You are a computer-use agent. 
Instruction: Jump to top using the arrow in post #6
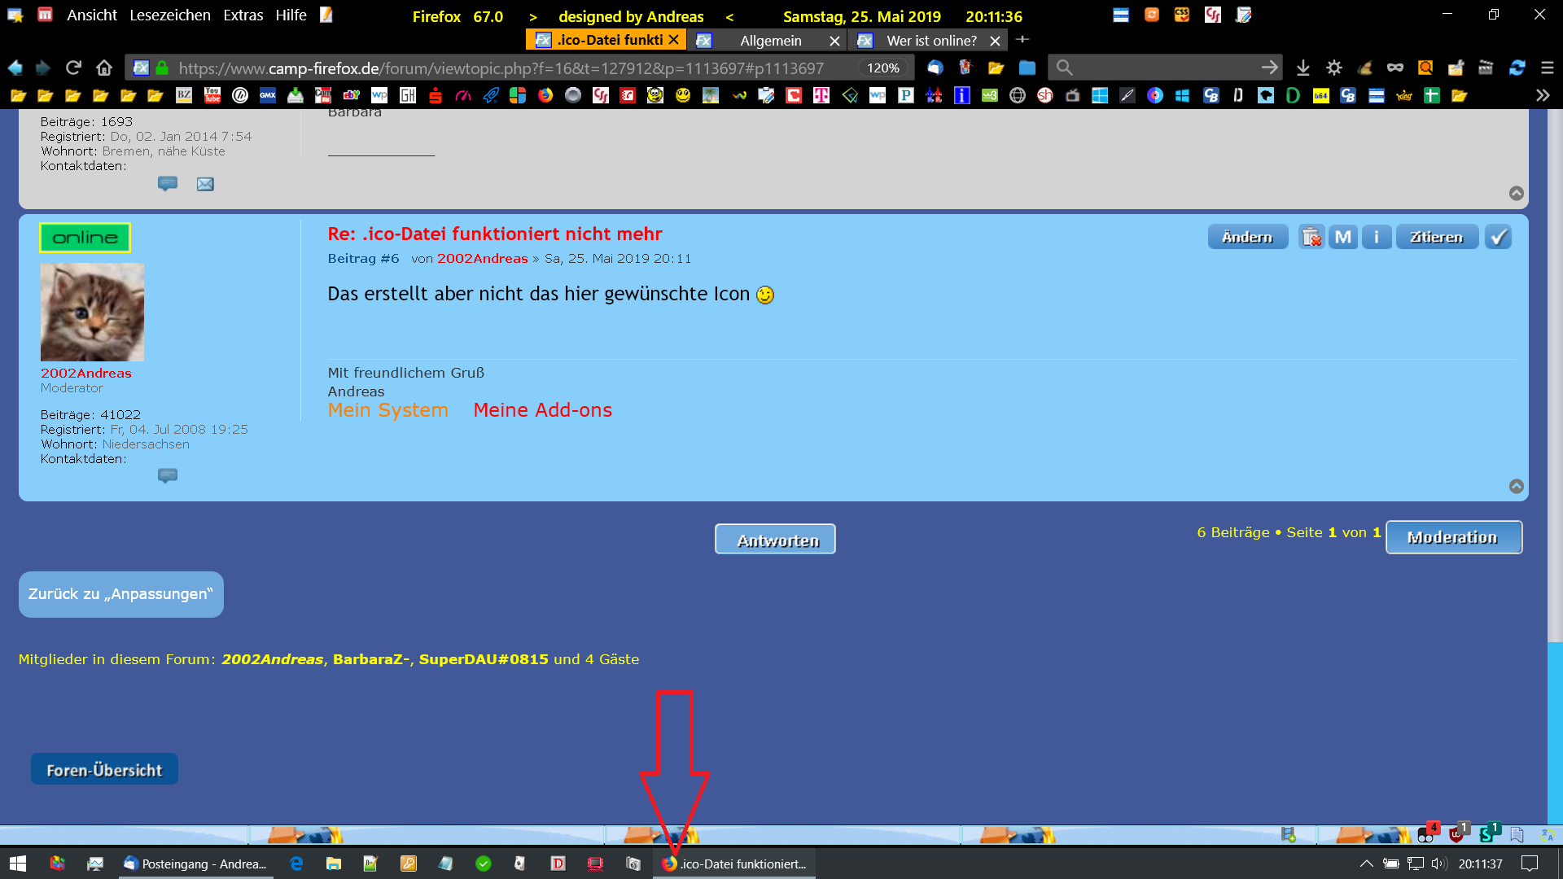pos(1516,486)
